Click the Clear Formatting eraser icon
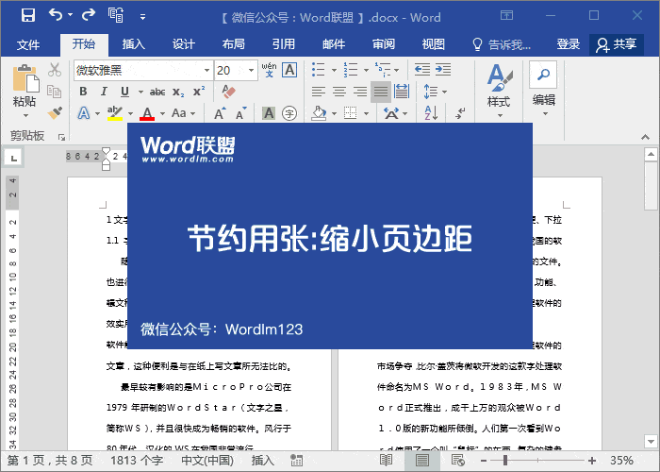The height and width of the screenshot is (472, 660). [x=228, y=92]
